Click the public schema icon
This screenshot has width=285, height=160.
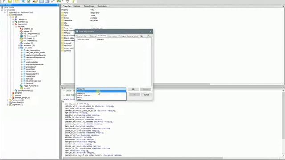click(19, 27)
